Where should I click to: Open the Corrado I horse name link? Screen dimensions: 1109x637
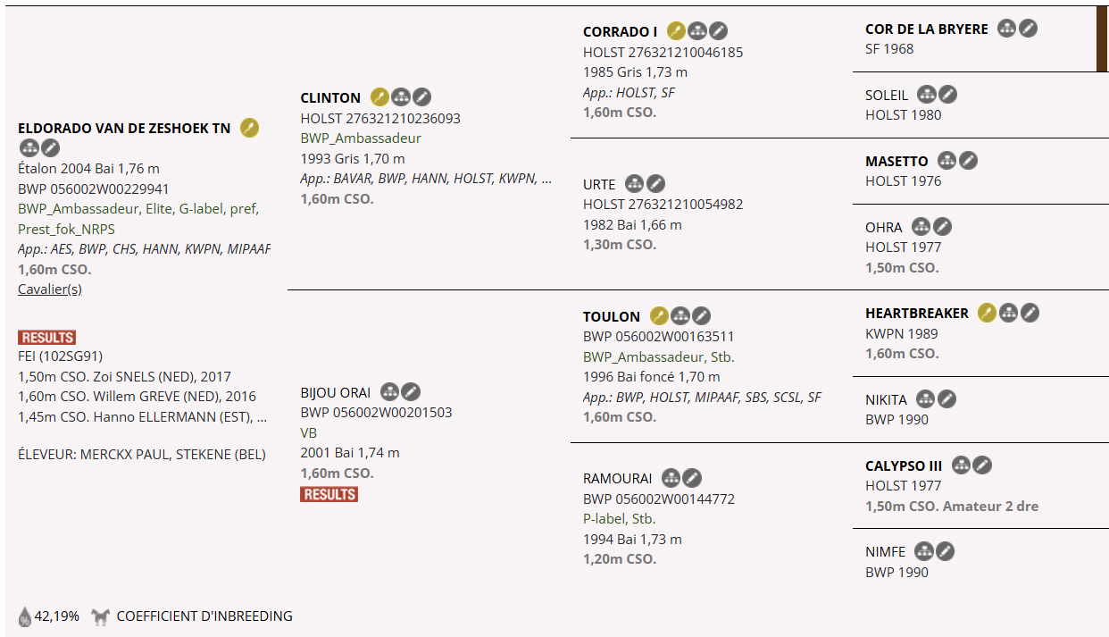point(620,32)
